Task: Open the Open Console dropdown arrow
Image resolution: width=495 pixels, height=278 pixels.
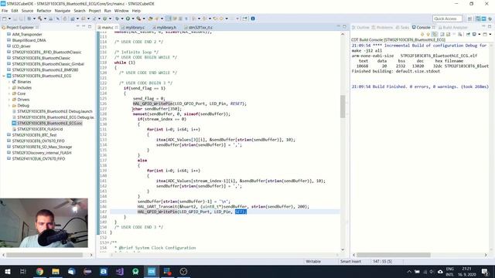Action: 490,34
